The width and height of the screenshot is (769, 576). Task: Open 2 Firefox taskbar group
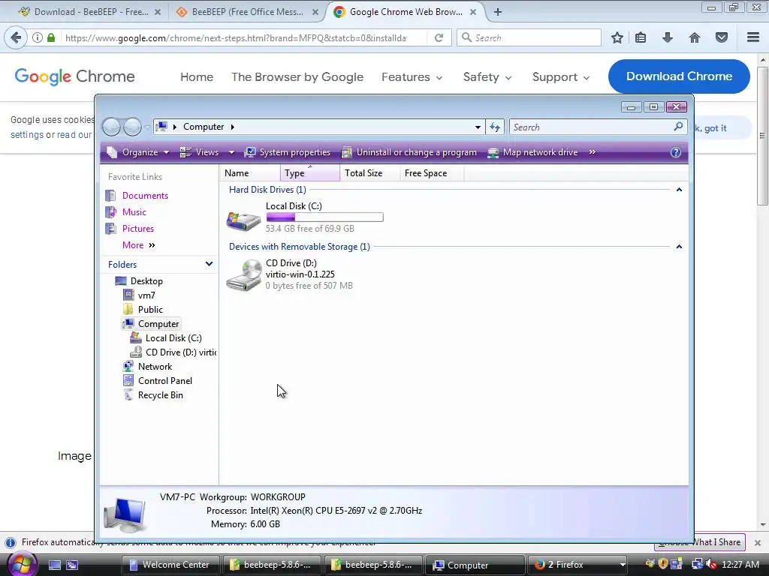(578, 565)
